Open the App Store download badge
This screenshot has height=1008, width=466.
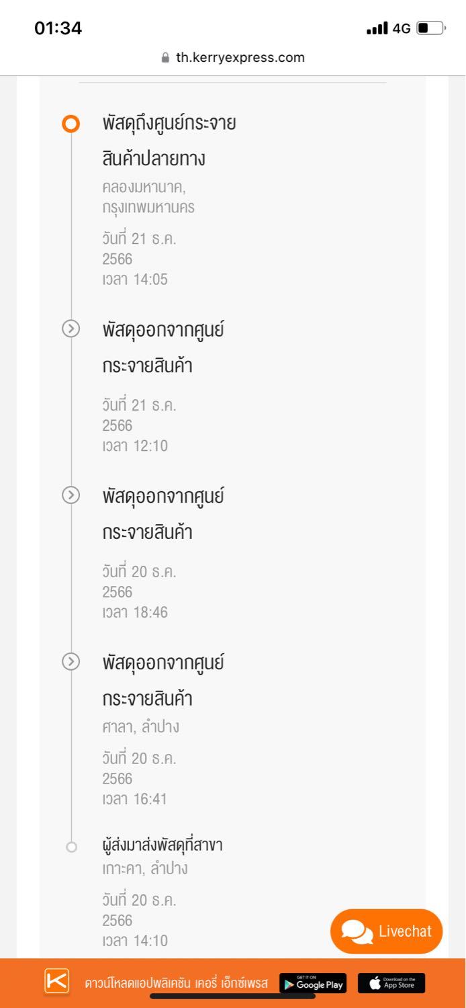[x=391, y=983]
